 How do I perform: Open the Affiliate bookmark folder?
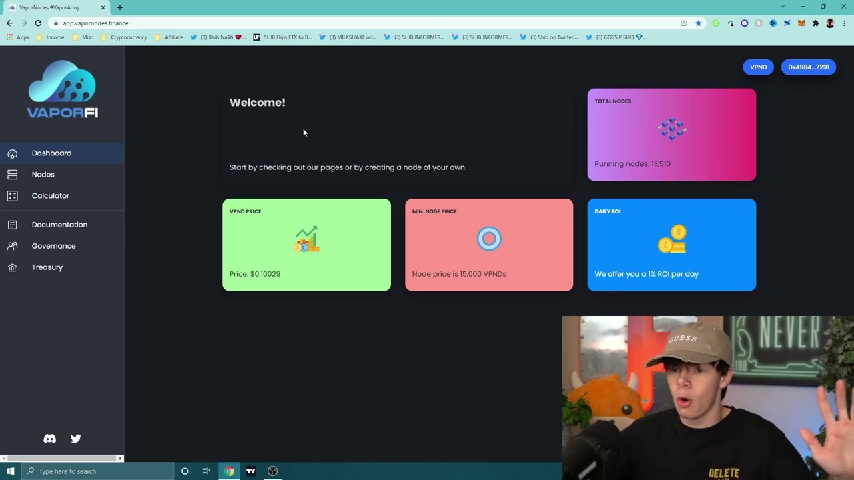pyautogui.click(x=169, y=37)
